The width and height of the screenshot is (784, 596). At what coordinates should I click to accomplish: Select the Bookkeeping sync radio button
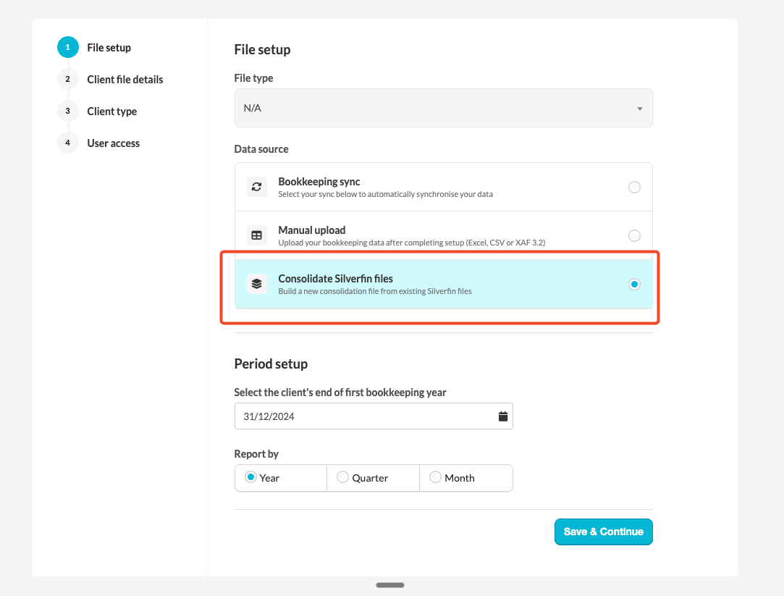(634, 187)
